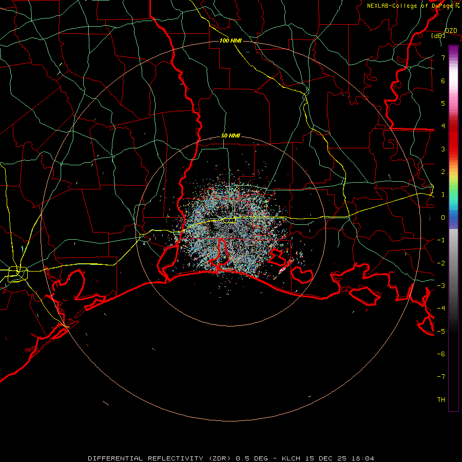Select scale value "0" on the legend
This screenshot has height=462, width=462.
(x=443, y=218)
